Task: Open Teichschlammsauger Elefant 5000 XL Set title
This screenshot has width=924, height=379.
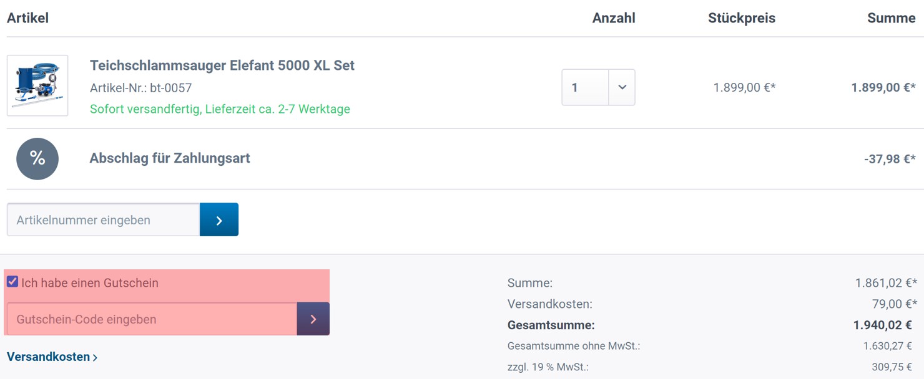Action: click(222, 65)
